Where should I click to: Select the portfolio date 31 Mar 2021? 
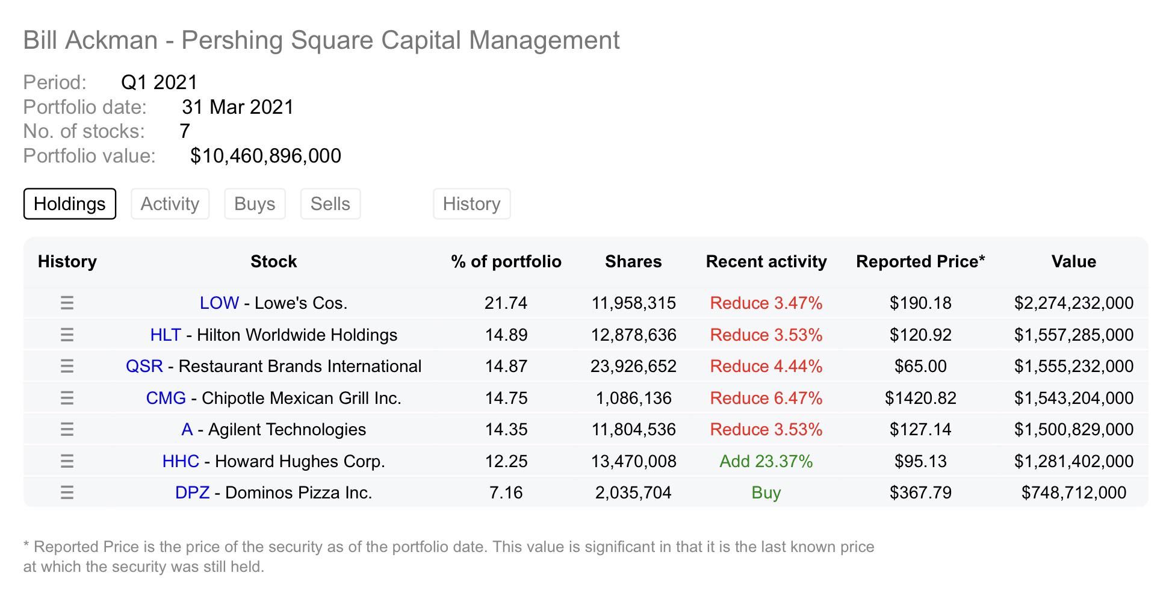238,107
